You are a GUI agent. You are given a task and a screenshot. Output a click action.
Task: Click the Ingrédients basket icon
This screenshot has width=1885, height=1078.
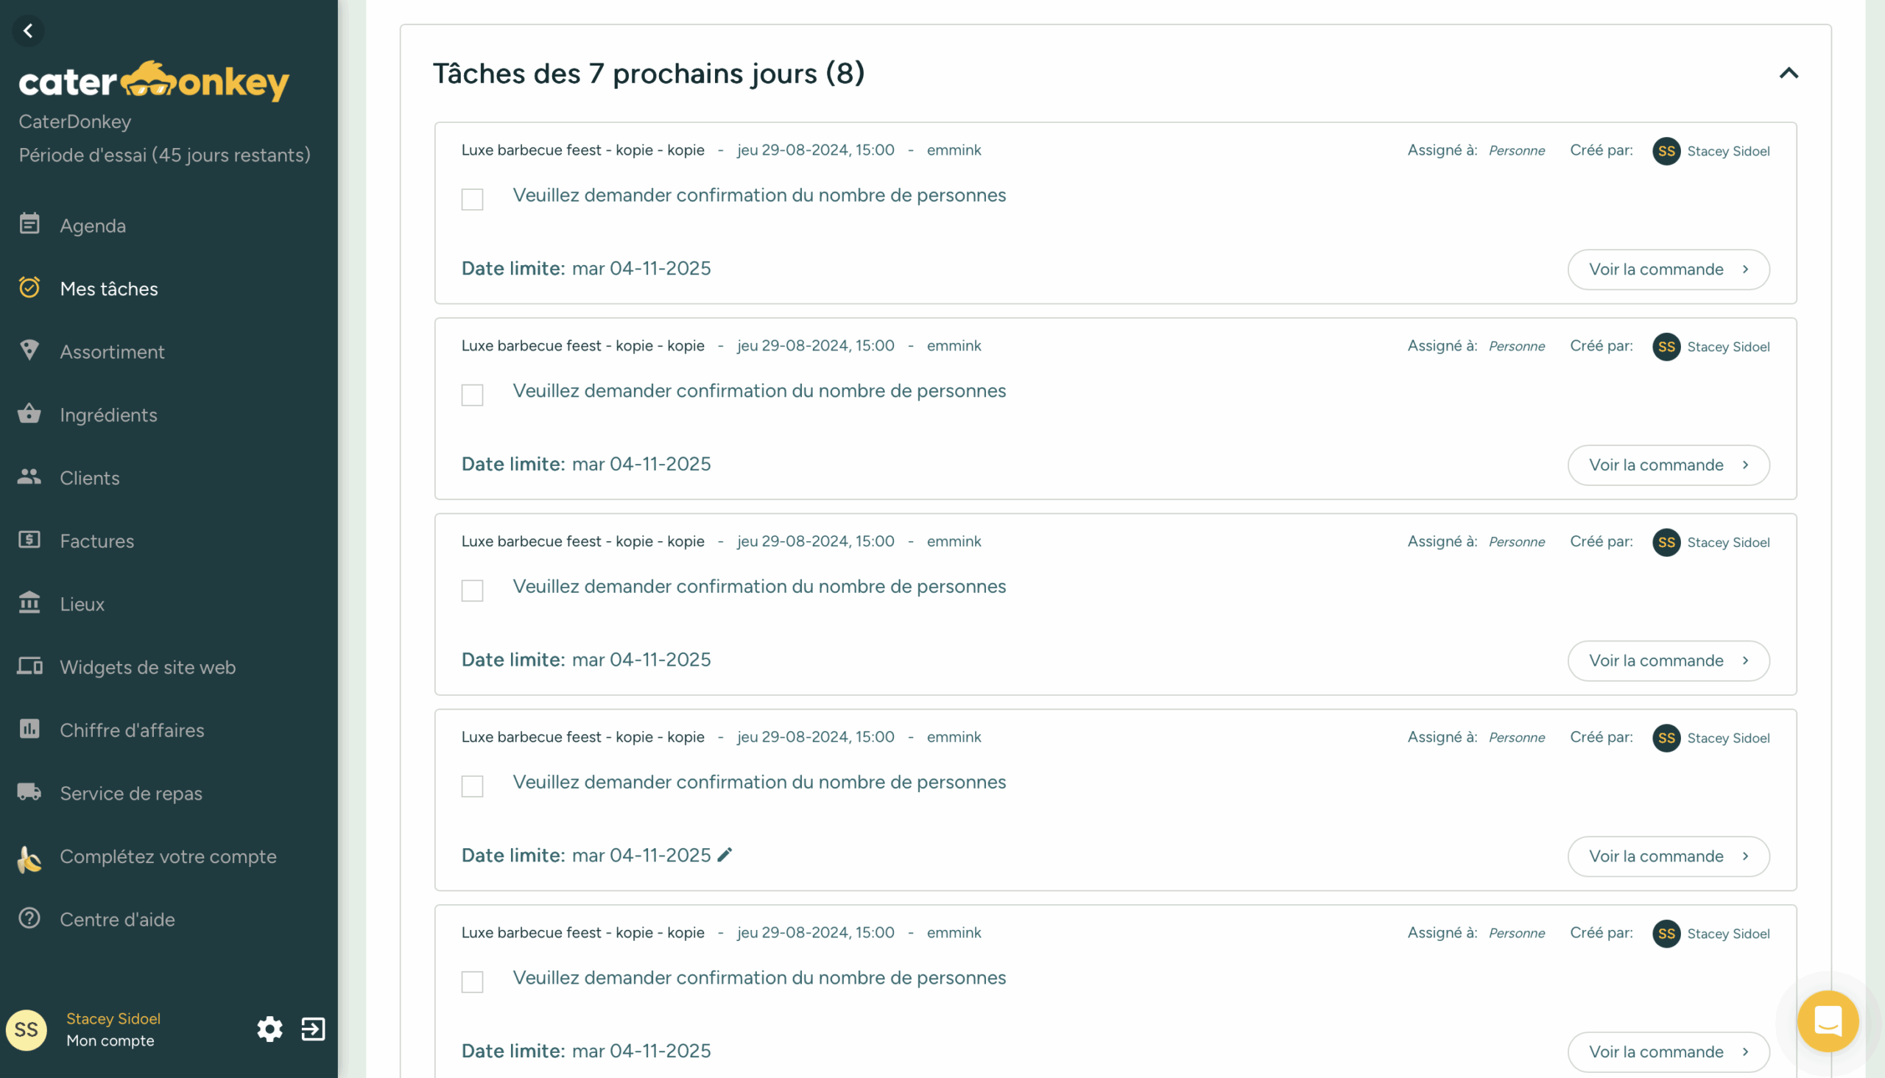[x=29, y=414]
